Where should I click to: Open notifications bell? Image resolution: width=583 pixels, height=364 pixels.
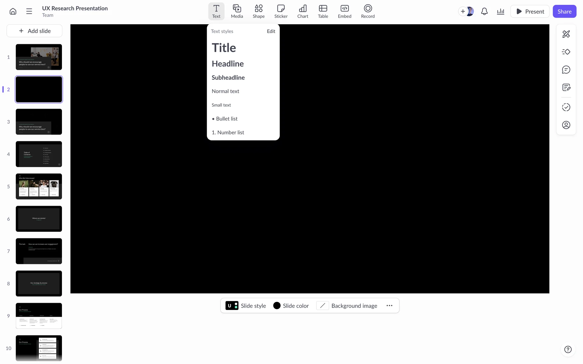(484, 12)
